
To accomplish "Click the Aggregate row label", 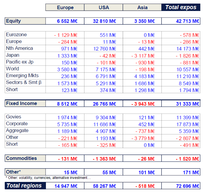I will (17, 131).
